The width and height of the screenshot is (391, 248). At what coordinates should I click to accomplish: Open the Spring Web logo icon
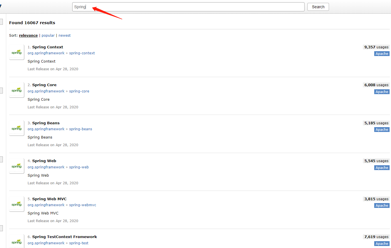point(16,166)
